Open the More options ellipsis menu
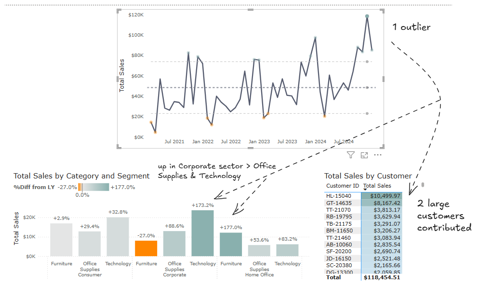Screen dimensions: 478x286 [378, 155]
